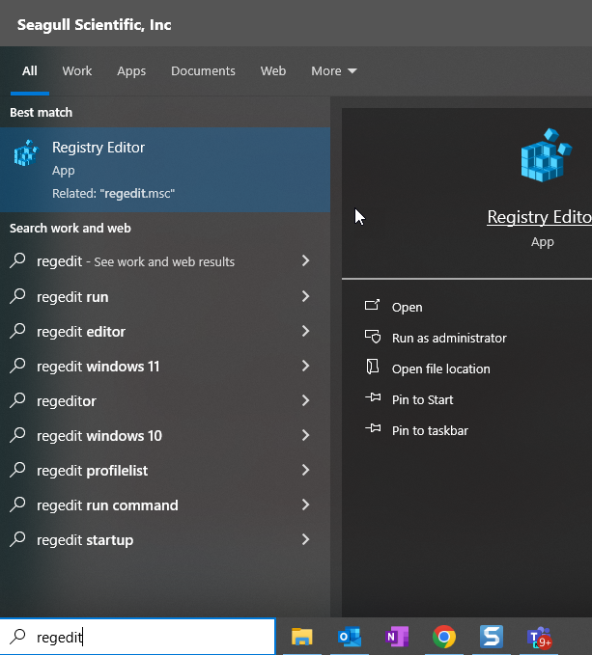The height and width of the screenshot is (655, 592).
Task: Choose Open file location
Action: tap(440, 368)
